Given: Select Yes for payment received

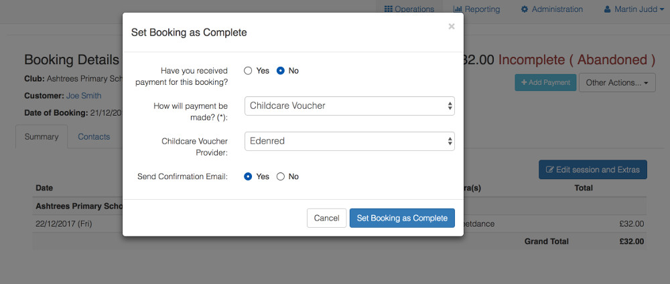Looking at the screenshot, I should pyautogui.click(x=248, y=71).
